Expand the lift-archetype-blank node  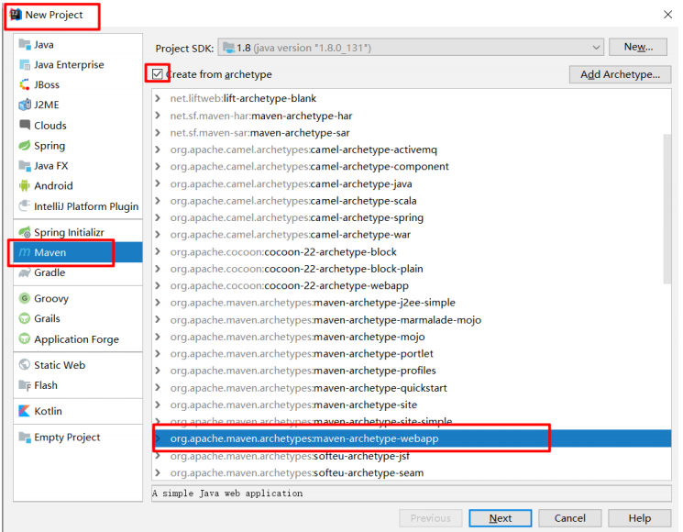tap(158, 98)
